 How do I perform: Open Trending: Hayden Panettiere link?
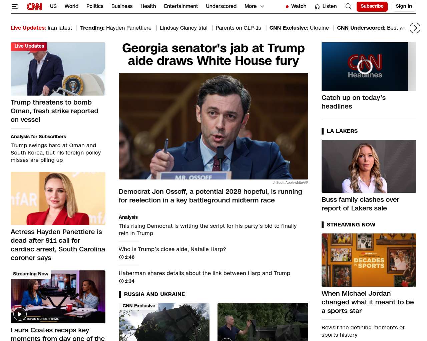click(116, 28)
